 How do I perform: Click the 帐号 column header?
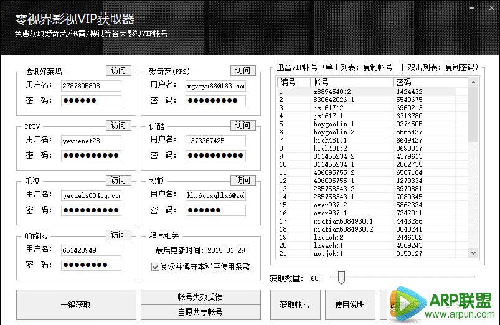point(352,82)
